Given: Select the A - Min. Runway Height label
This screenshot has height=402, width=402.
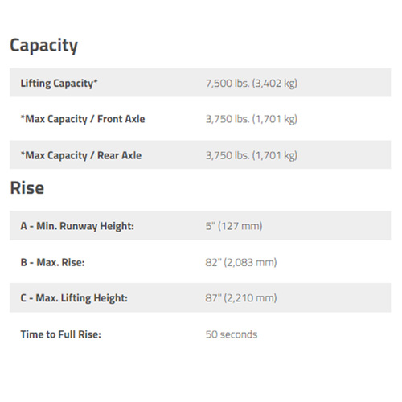Looking at the screenshot, I should [77, 226].
